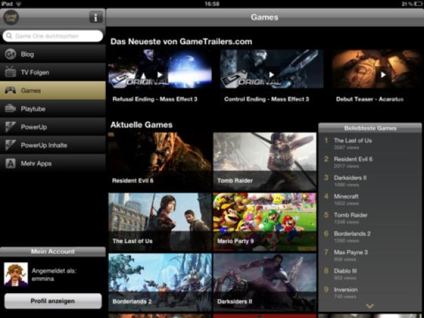
Task: Open the PowerUp Inhalte menu entry
Action: coord(53,145)
